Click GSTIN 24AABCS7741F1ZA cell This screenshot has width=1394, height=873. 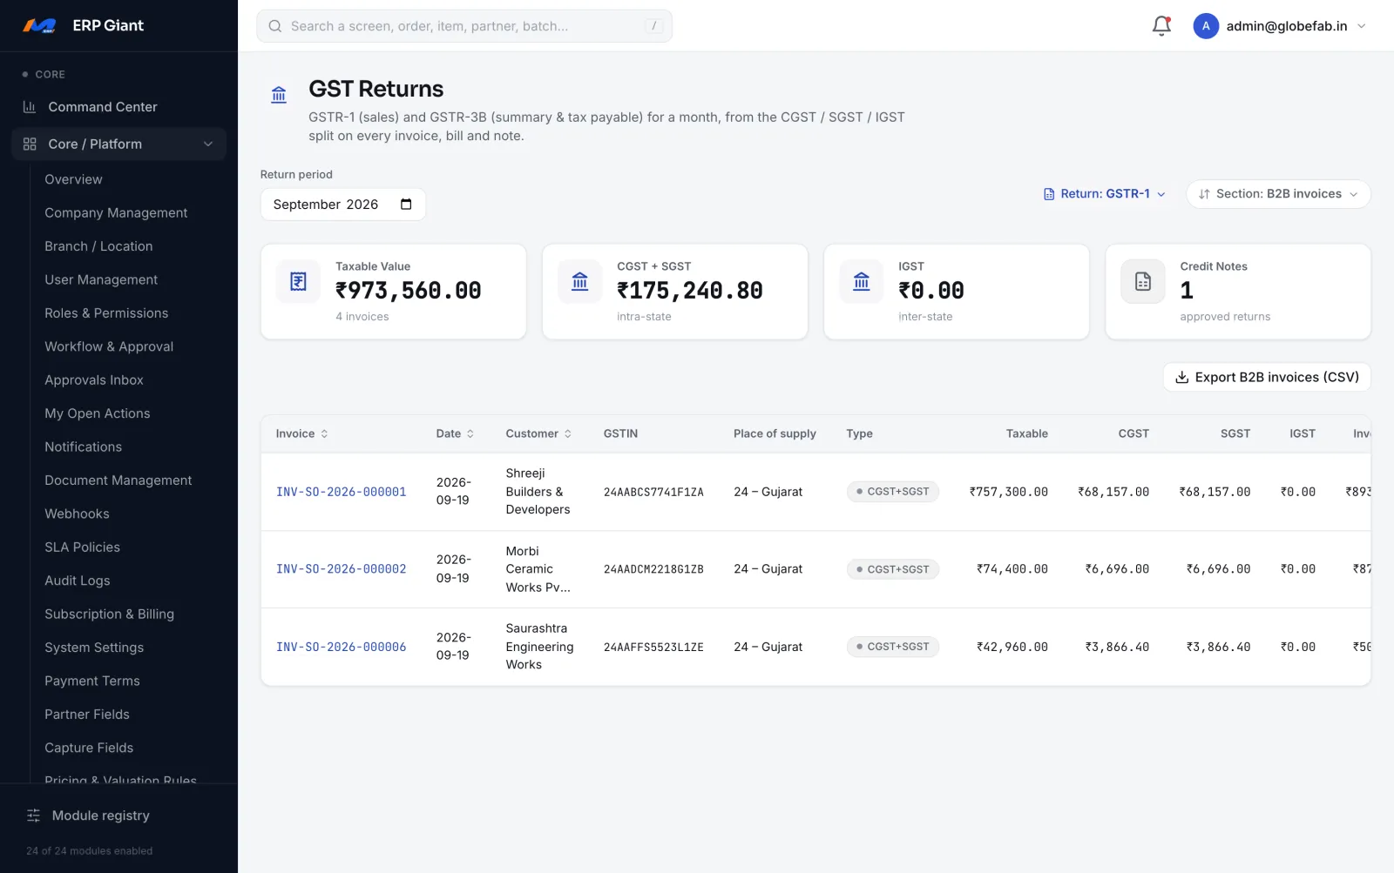(653, 492)
